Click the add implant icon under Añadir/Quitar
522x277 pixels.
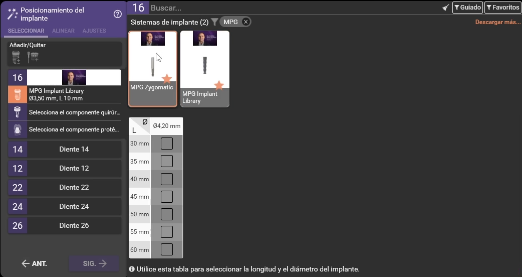pyautogui.click(x=17, y=57)
